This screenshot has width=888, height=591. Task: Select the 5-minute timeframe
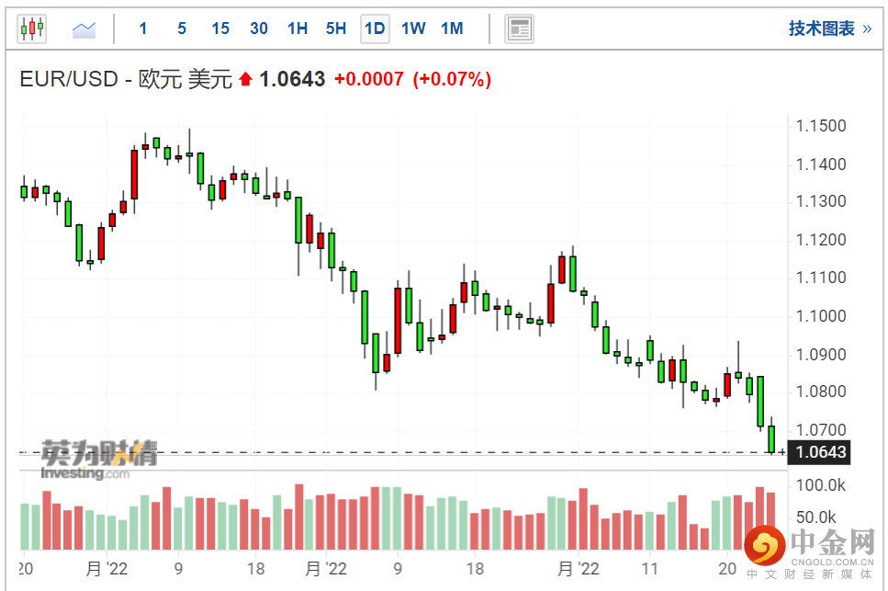coord(182,28)
